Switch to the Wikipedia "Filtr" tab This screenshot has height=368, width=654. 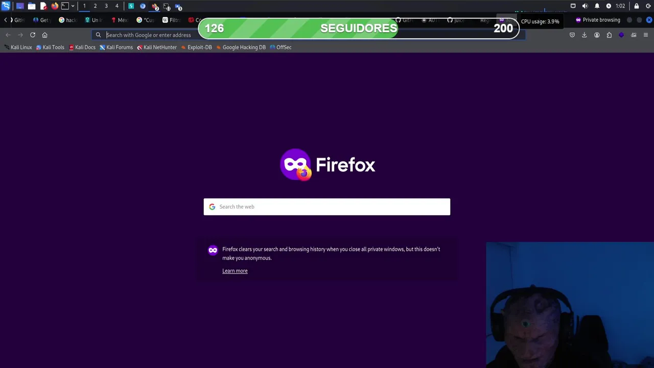pyautogui.click(x=172, y=20)
